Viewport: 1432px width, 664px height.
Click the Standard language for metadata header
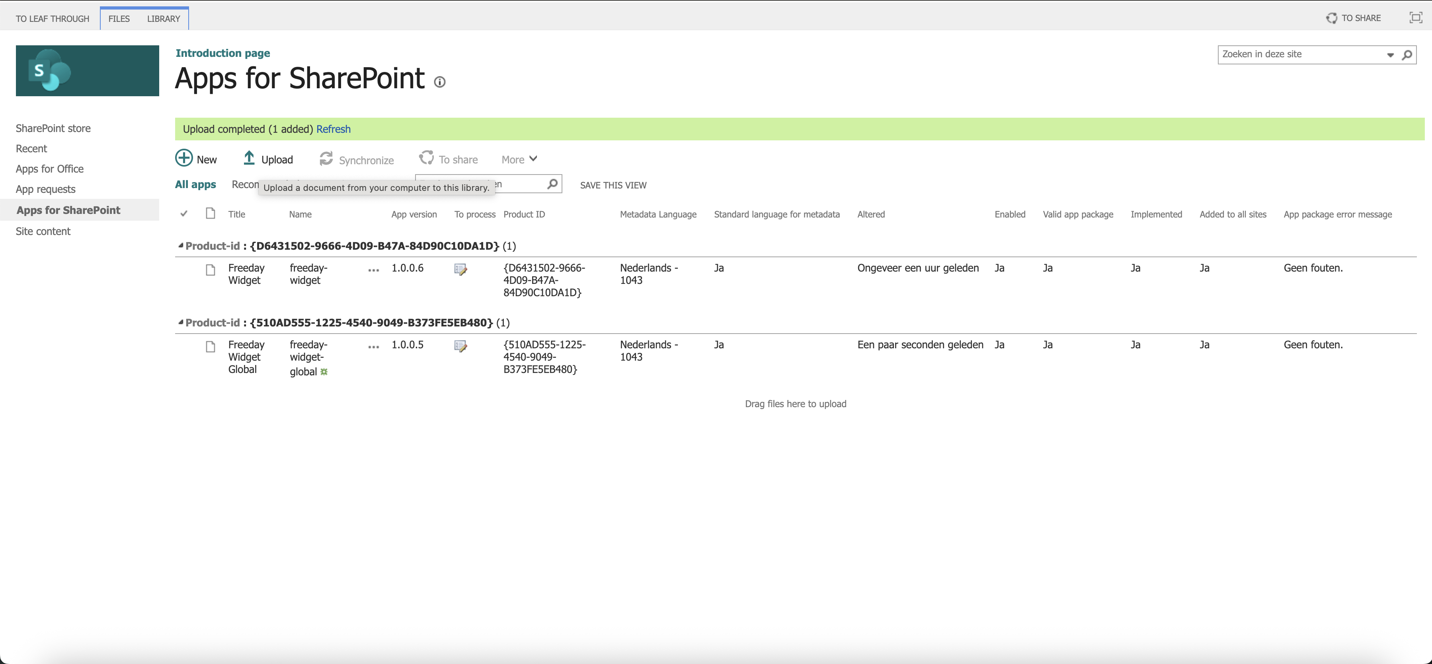click(x=776, y=214)
